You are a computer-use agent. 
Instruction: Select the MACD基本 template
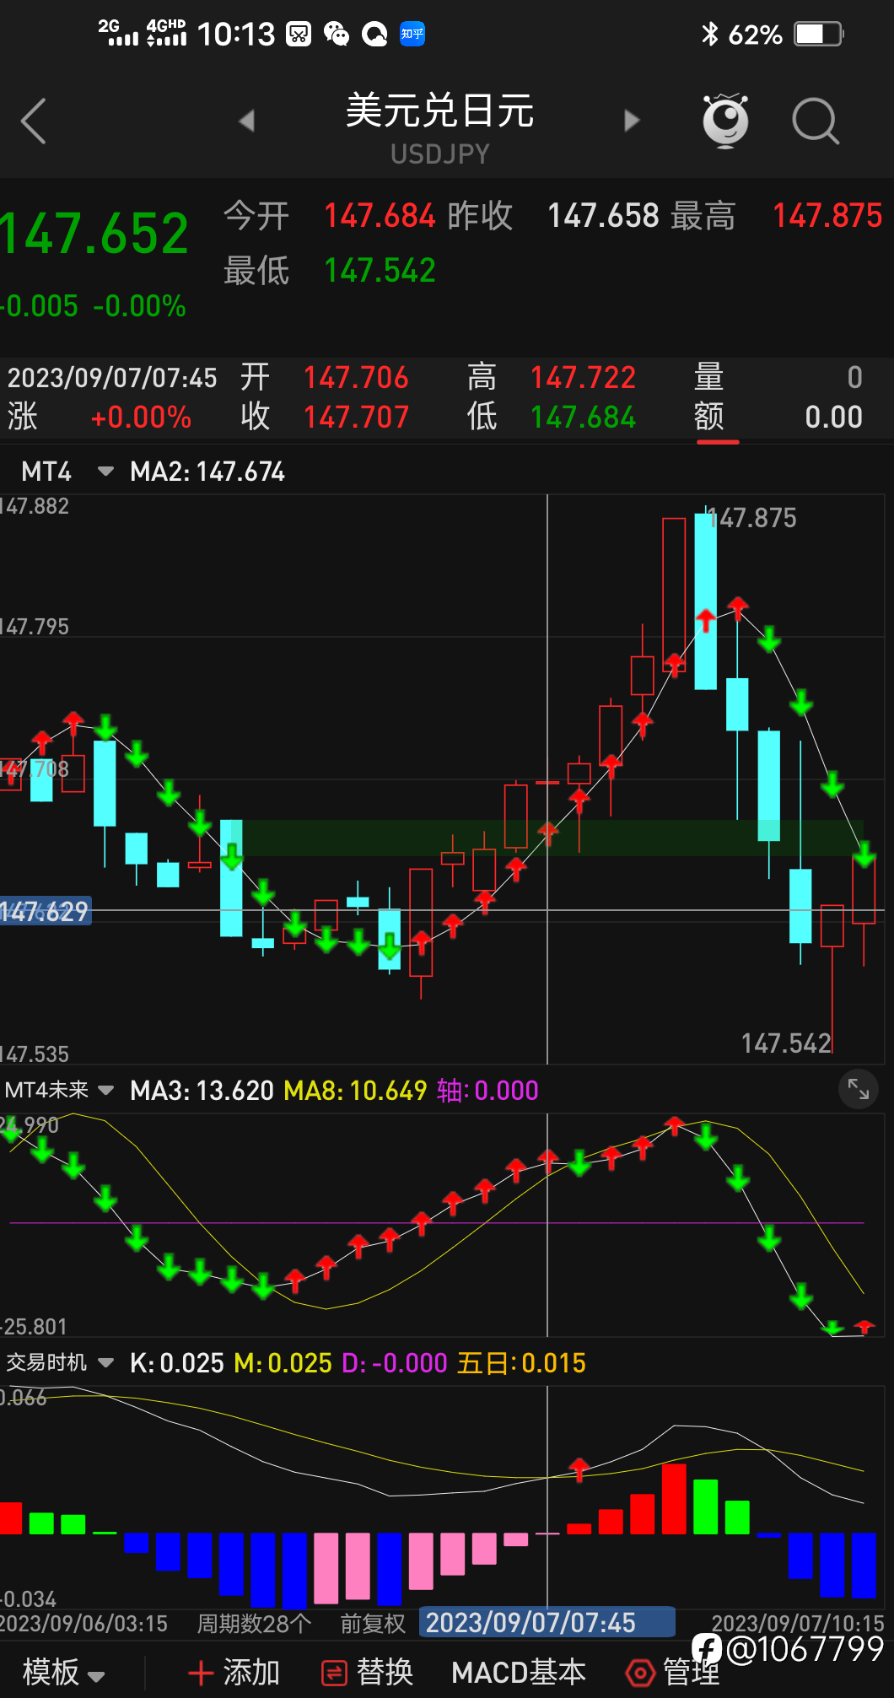(519, 1672)
